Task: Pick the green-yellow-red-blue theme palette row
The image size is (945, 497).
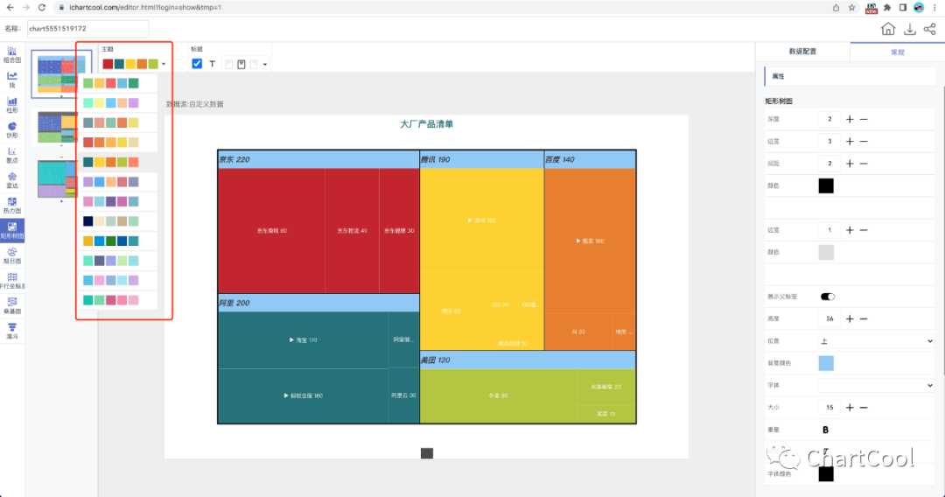Action: tap(111, 83)
